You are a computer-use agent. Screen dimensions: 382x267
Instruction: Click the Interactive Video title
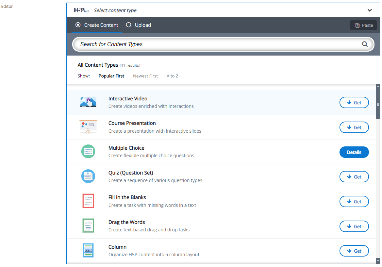128,99
